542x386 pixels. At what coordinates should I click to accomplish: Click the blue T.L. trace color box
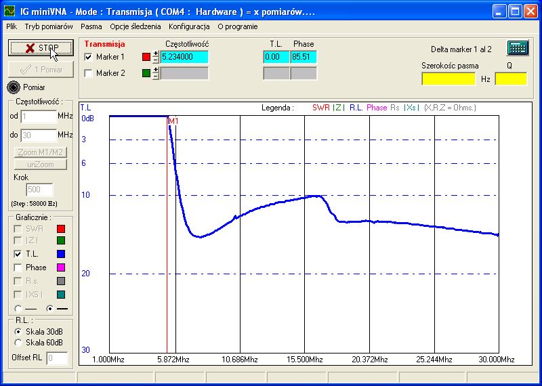[x=61, y=254]
